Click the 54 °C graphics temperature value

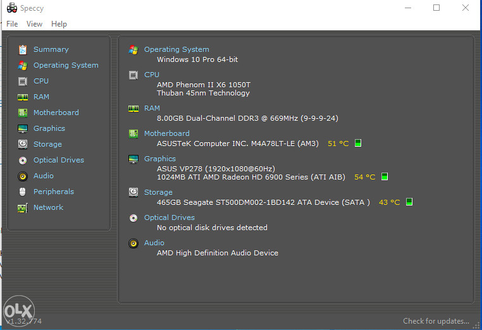(x=364, y=177)
